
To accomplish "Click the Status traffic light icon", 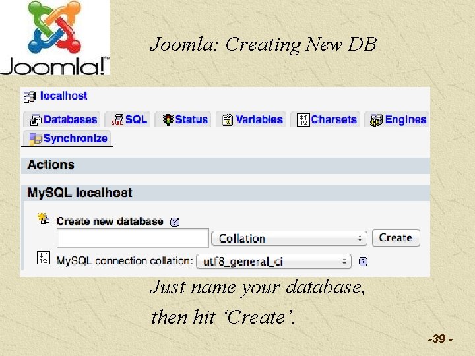I will [168, 119].
